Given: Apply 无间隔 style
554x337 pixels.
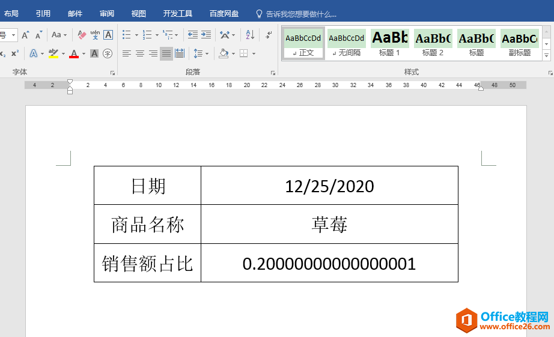Looking at the screenshot, I should [347, 43].
